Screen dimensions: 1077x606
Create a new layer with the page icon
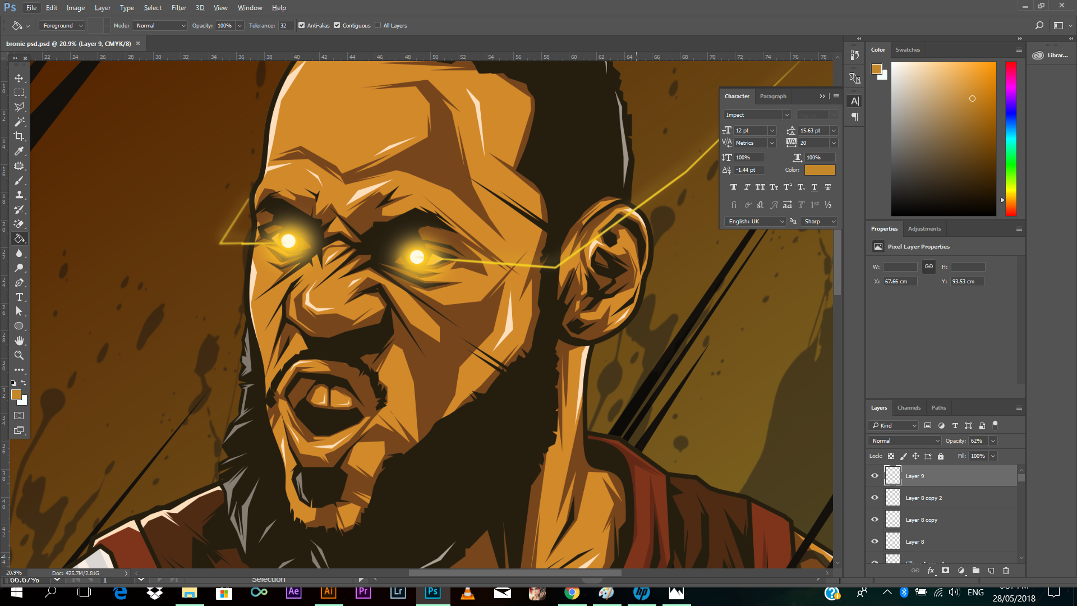pyautogui.click(x=991, y=571)
